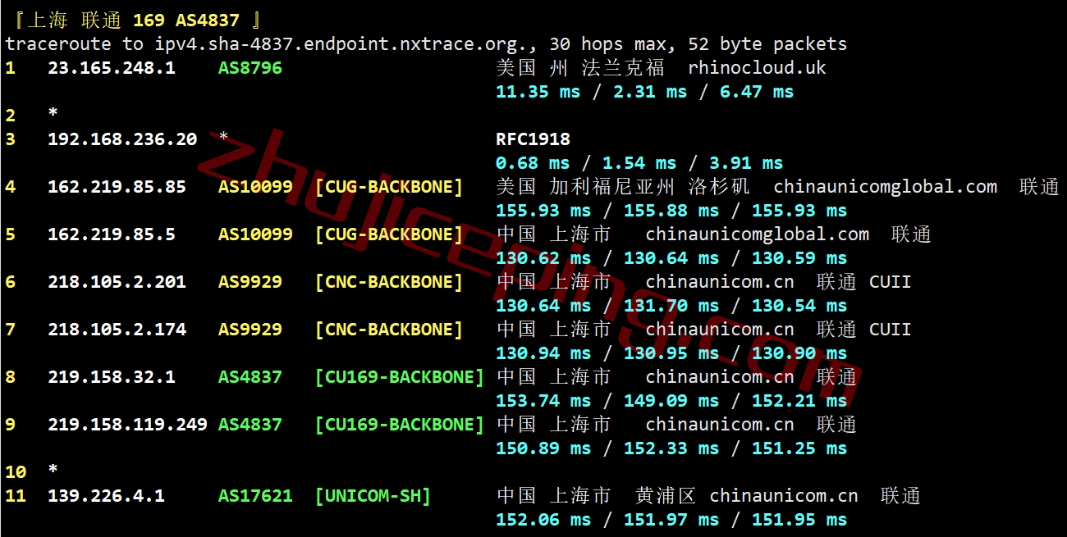This screenshot has width=1067, height=537.
Task: Click 黄浦区 district text on hop 11
Action: tap(666, 496)
